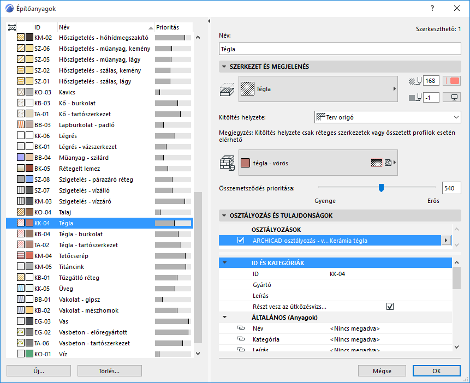Screen dimensions: 470x383
Task: Click the cut fill hatch icon of the KM-02 row
Action: click(21, 38)
